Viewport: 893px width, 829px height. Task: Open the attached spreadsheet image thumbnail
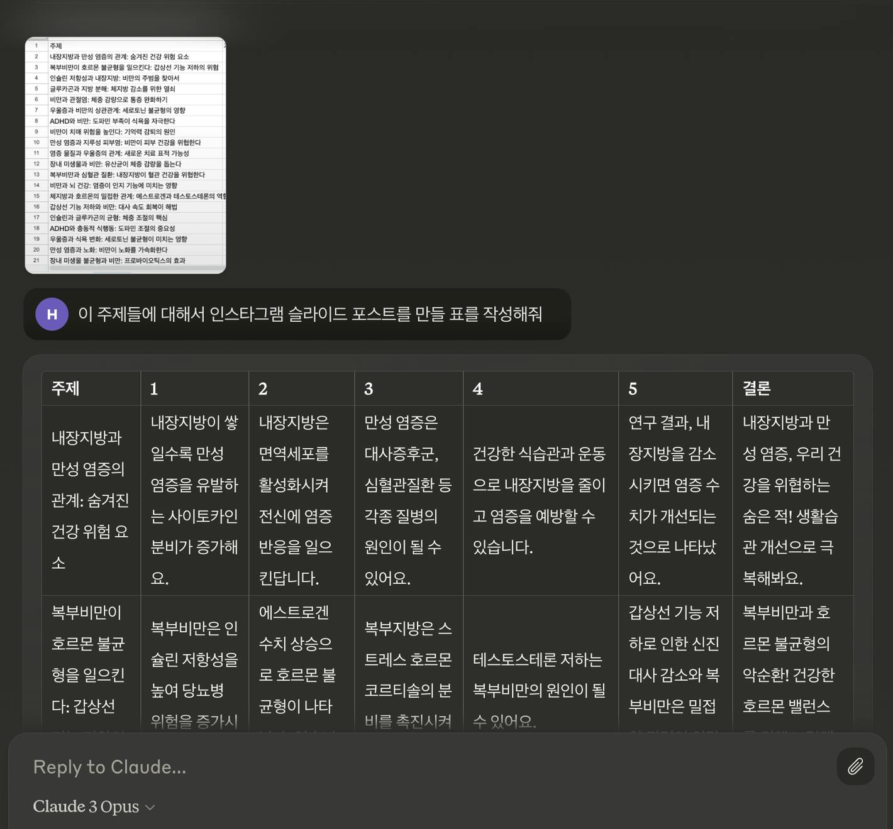click(x=125, y=155)
